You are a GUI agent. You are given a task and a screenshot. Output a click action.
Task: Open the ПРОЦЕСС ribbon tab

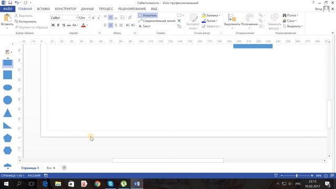point(106,9)
